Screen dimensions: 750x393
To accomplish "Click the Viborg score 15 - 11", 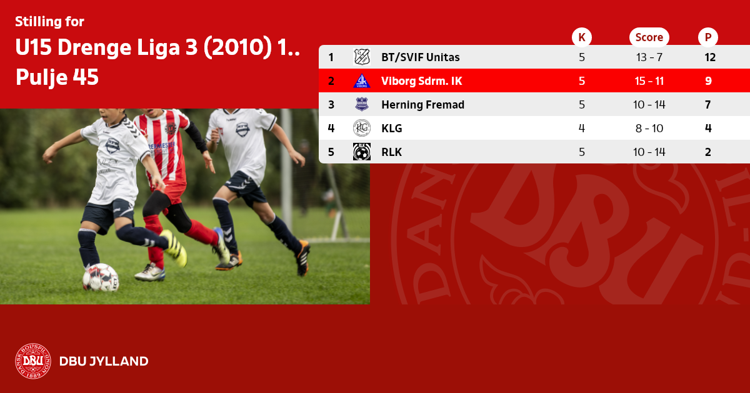I will click(x=649, y=81).
